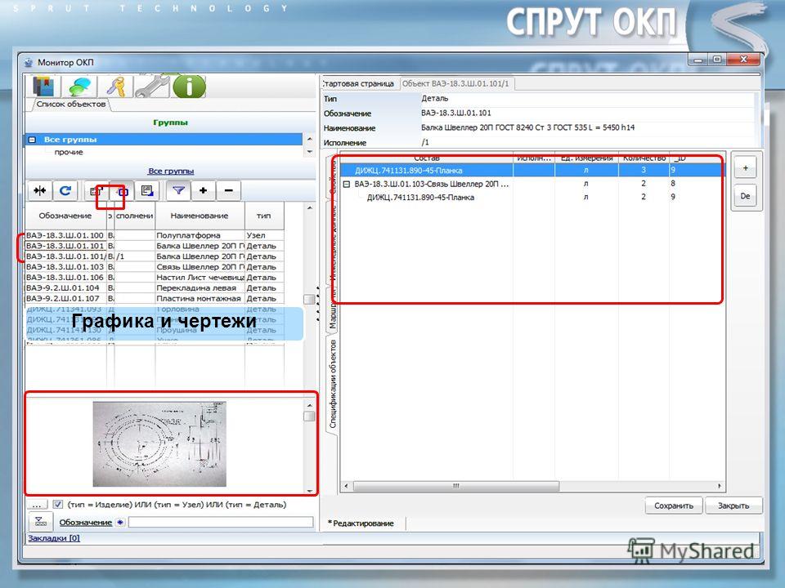Click the Закрыть button
785x588 pixels.
[x=733, y=506]
